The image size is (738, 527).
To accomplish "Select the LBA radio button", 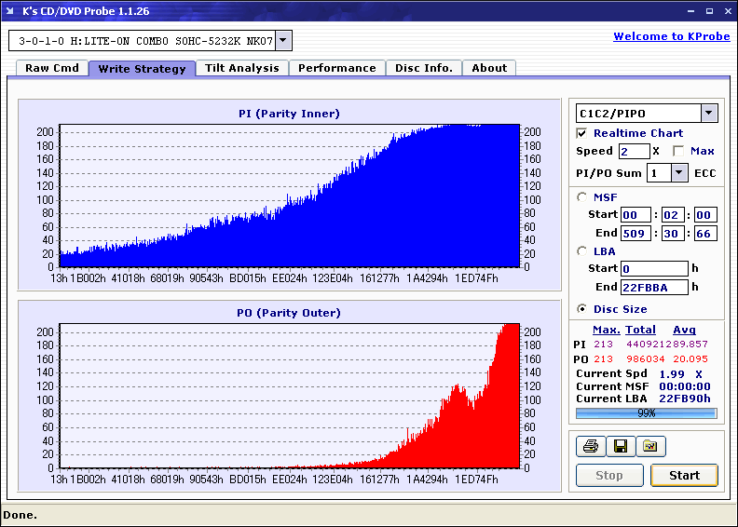I will 582,251.
